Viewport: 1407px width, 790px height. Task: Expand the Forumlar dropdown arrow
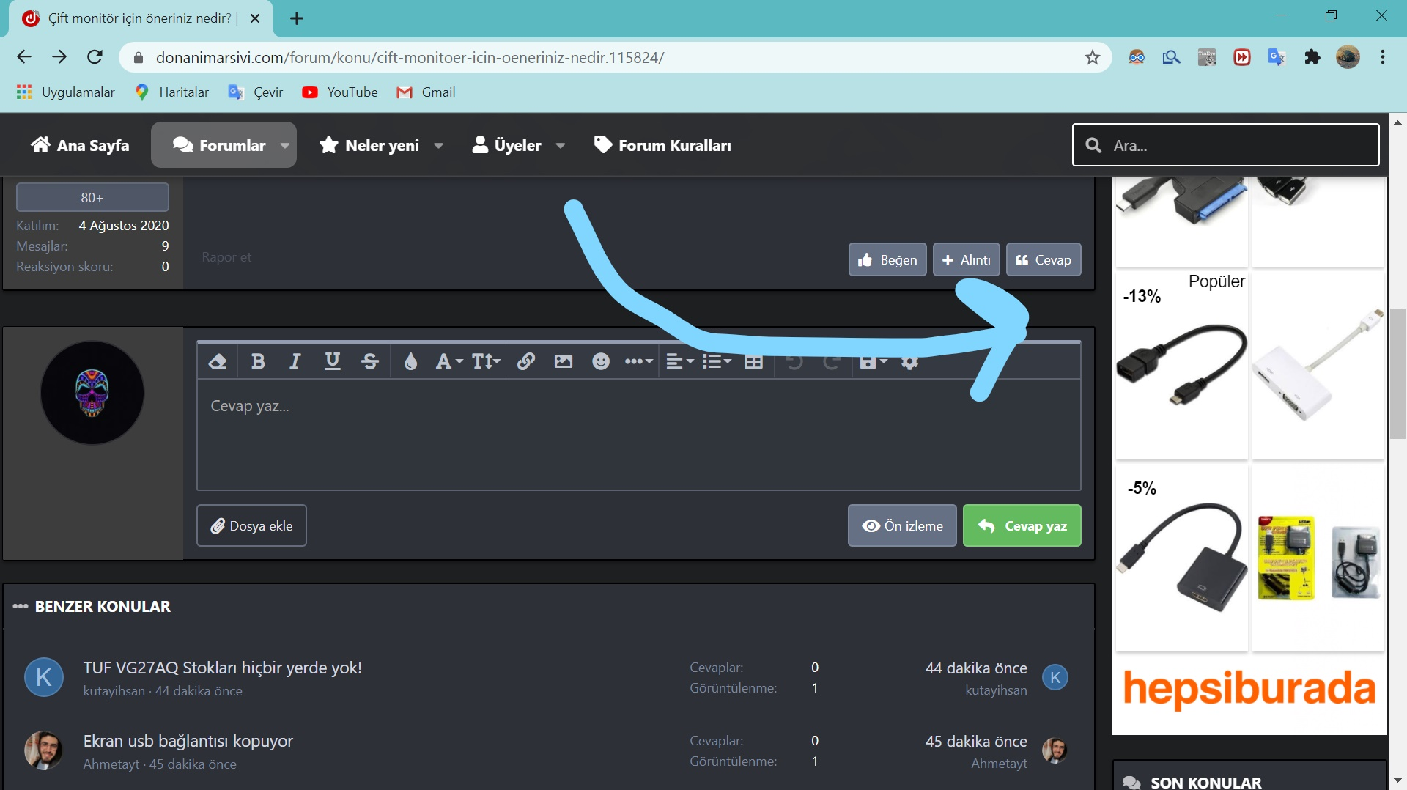285,145
